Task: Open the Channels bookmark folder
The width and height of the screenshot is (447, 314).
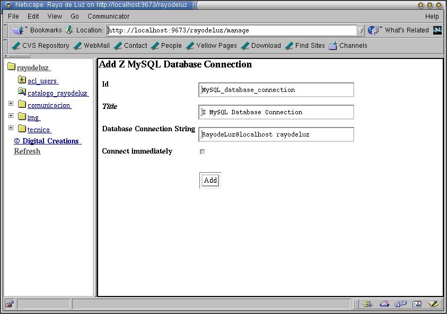Action: tap(348, 46)
